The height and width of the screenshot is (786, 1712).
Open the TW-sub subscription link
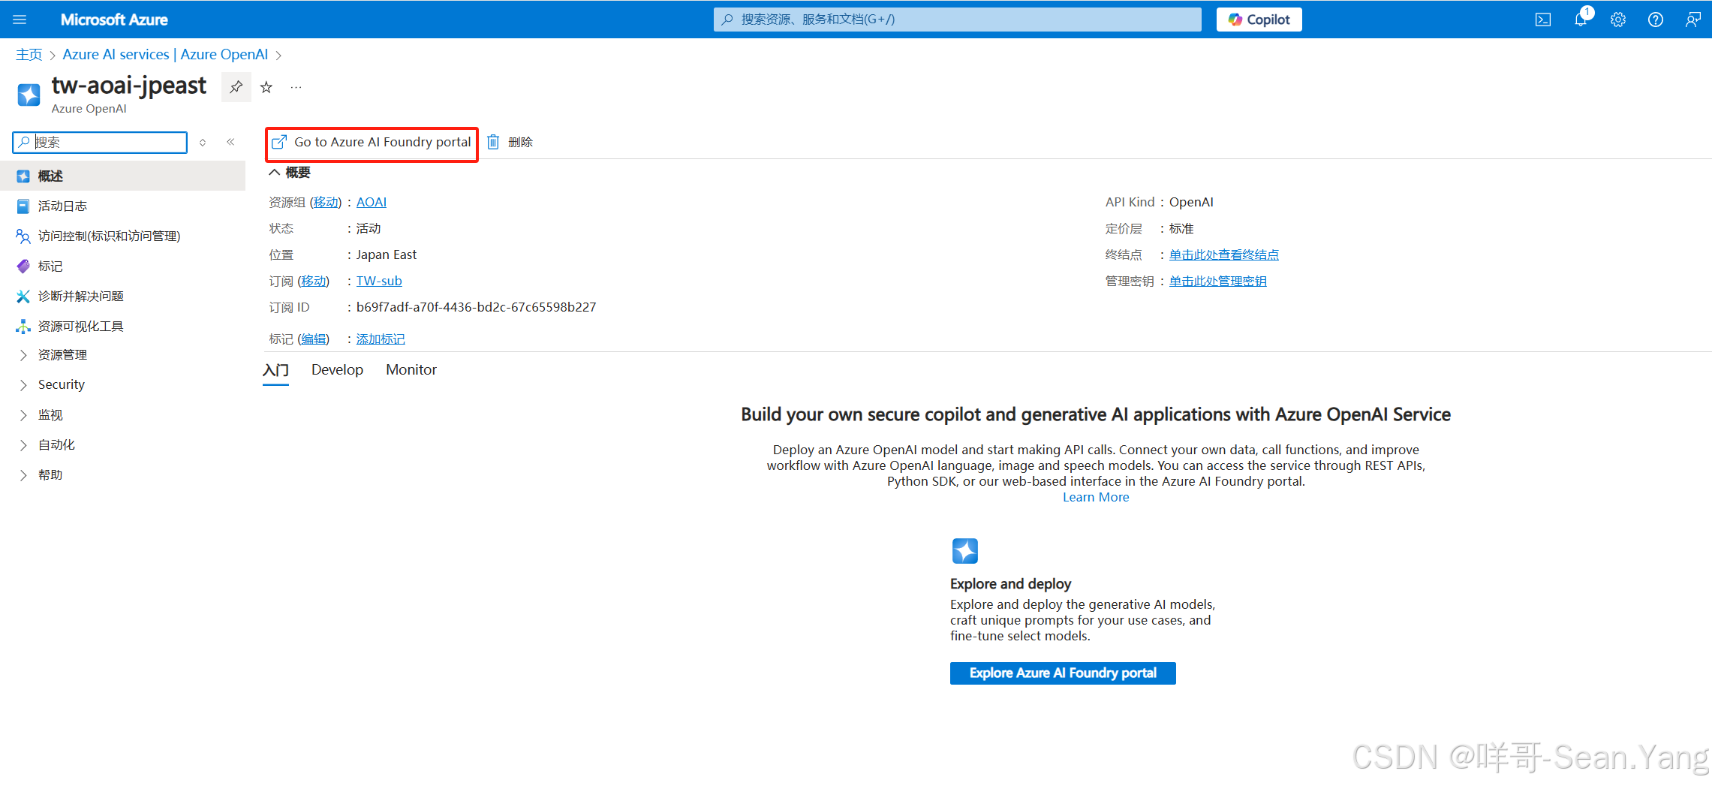click(379, 281)
